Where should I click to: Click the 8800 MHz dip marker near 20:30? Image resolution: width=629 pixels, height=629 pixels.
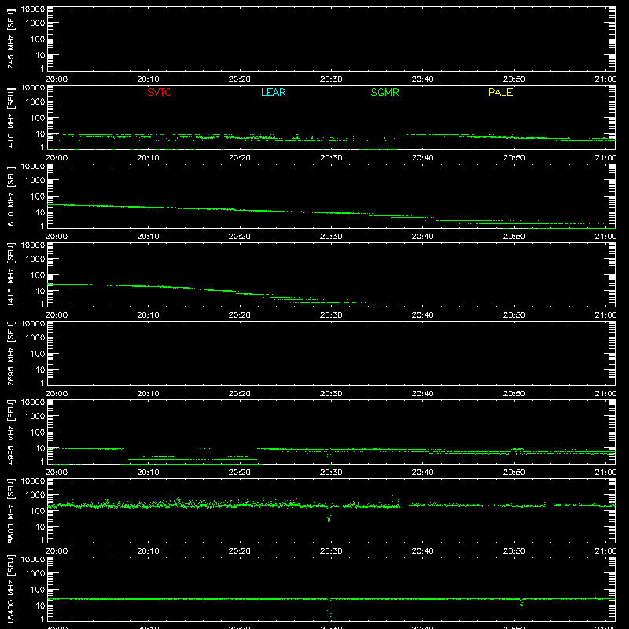coord(329,519)
